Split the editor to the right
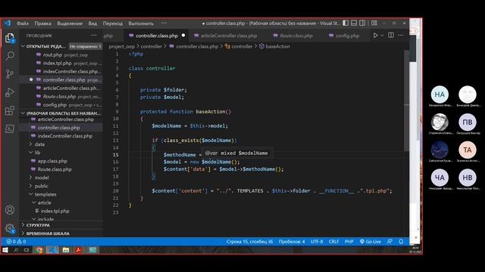485x272 pixels. [x=391, y=36]
